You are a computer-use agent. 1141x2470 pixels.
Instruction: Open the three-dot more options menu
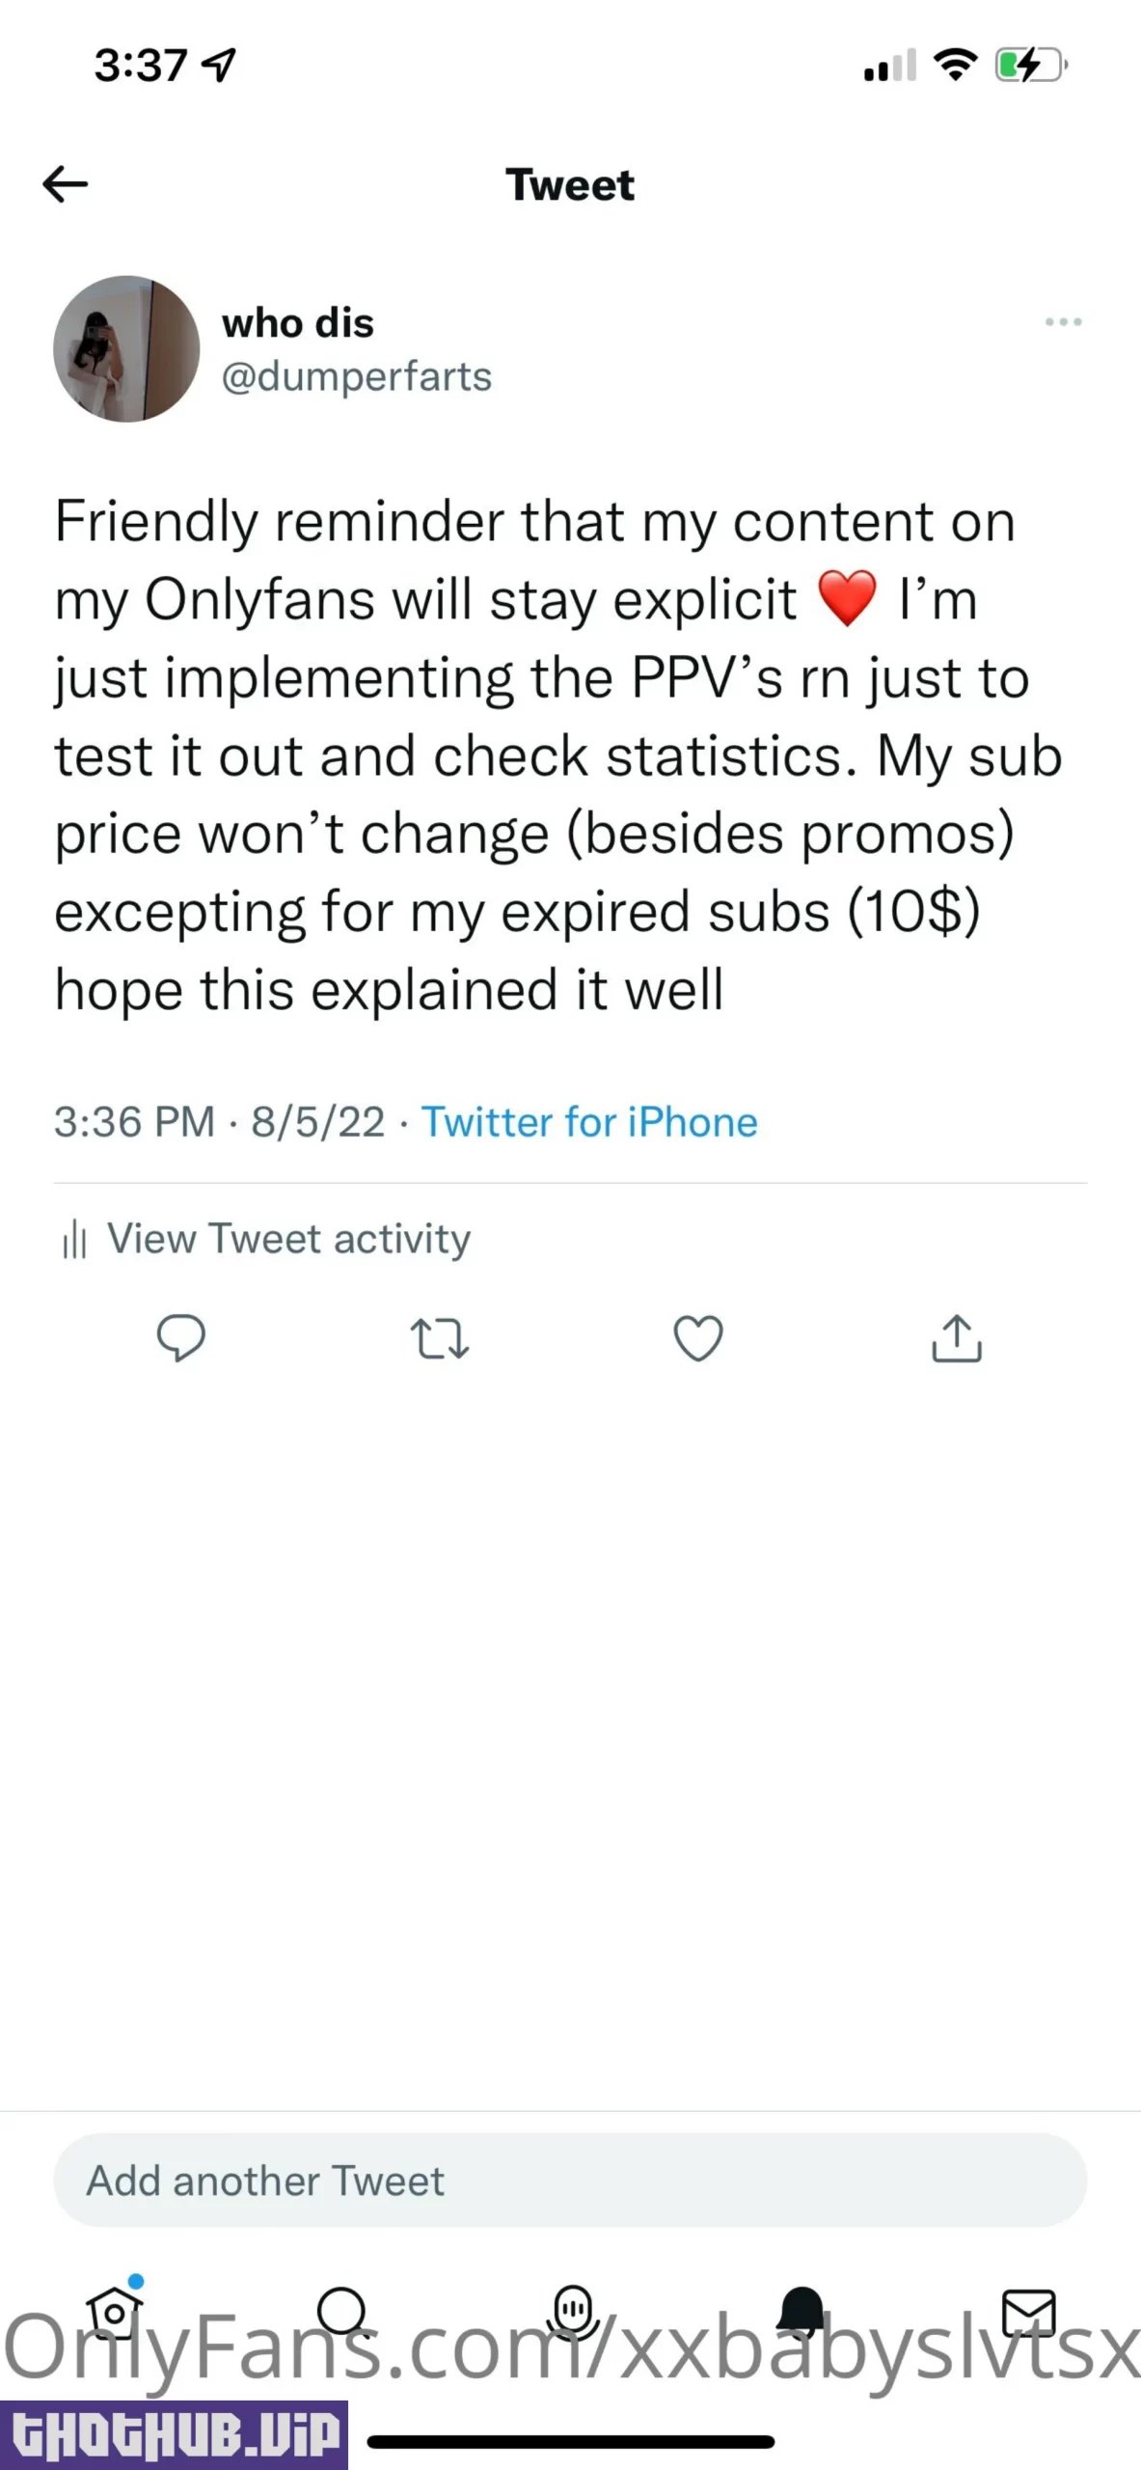coord(1063,322)
